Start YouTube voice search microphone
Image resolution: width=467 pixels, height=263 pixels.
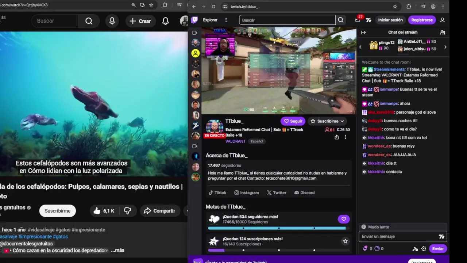(112, 21)
